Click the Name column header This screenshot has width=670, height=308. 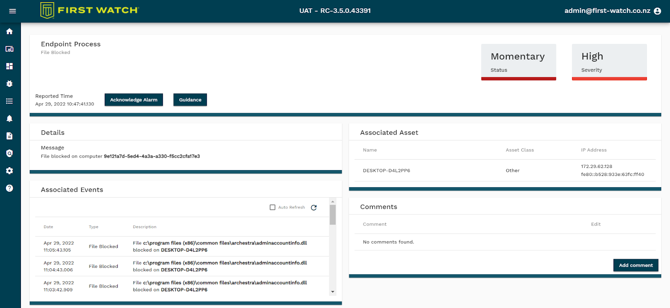click(370, 150)
